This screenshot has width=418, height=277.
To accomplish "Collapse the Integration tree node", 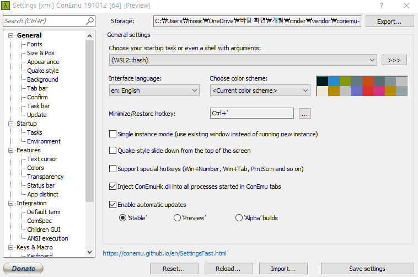I will tap(10, 204).
